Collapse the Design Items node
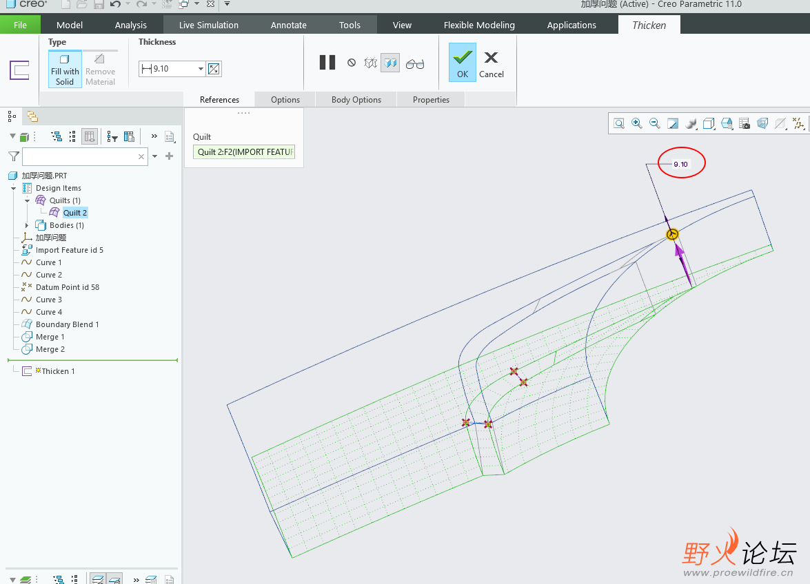The image size is (810, 584). click(13, 188)
